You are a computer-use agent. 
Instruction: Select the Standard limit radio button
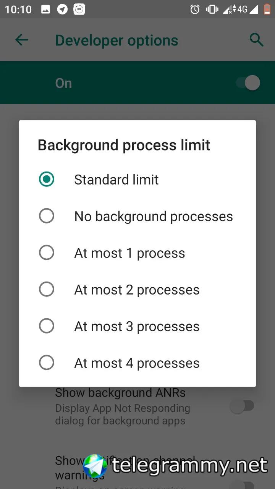137,179
